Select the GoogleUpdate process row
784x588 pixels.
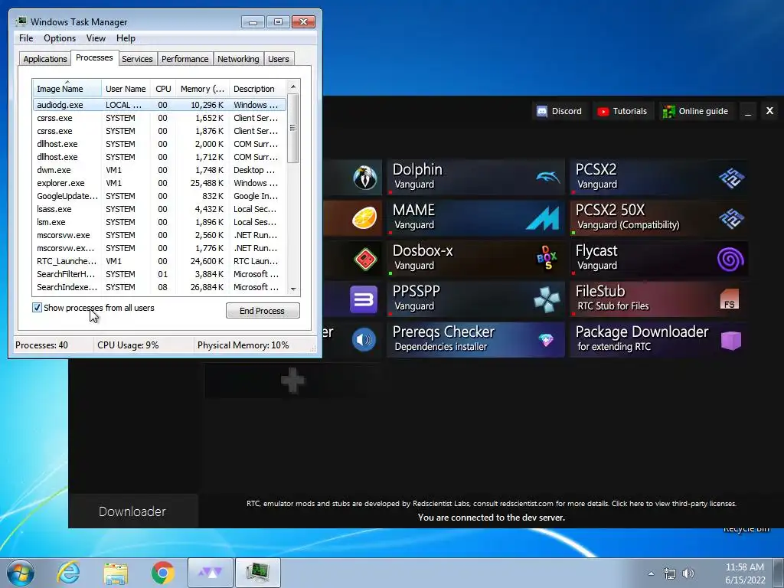pos(159,196)
